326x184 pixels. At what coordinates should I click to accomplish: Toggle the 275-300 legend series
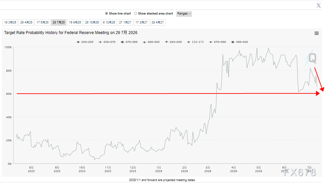[x=129, y=42]
